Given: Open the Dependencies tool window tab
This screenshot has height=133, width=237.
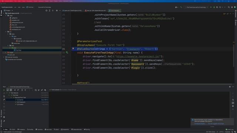Looking at the screenshot, I should [x=77, y=129].
